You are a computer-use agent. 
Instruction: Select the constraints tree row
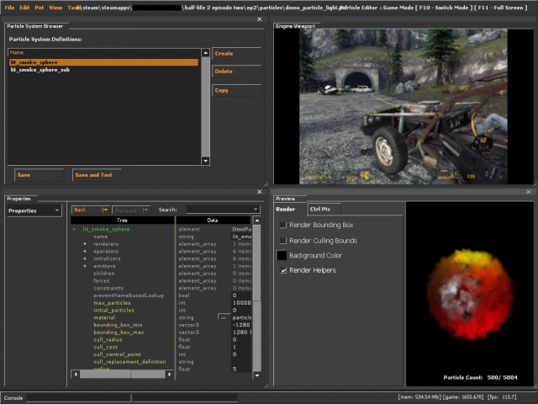pyautogui.click(x=108, y=288)
